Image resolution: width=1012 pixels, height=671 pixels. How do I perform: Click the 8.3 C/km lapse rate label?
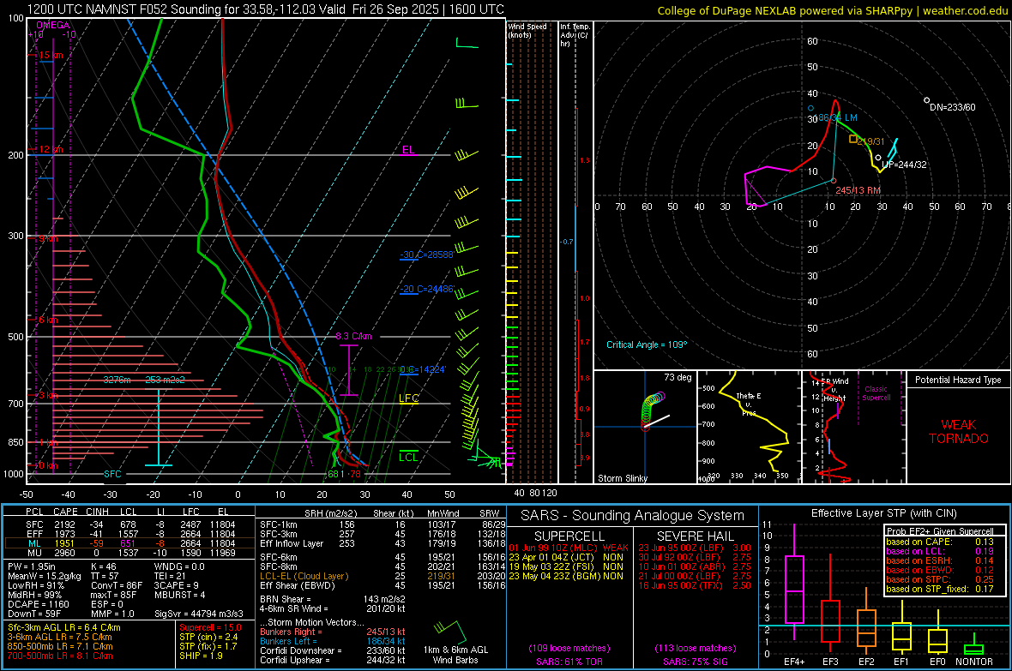(353, 336)
